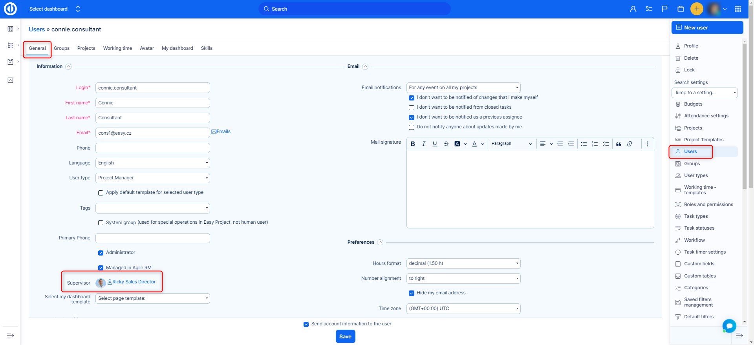This screenshot has height=345, width=754.
Task: Click the Italic formatting icon
Action: click(x=424, y=144)
